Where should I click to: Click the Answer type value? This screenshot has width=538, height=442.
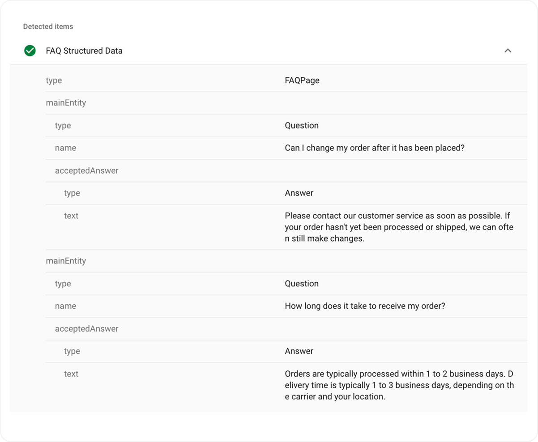click(299, 193)
